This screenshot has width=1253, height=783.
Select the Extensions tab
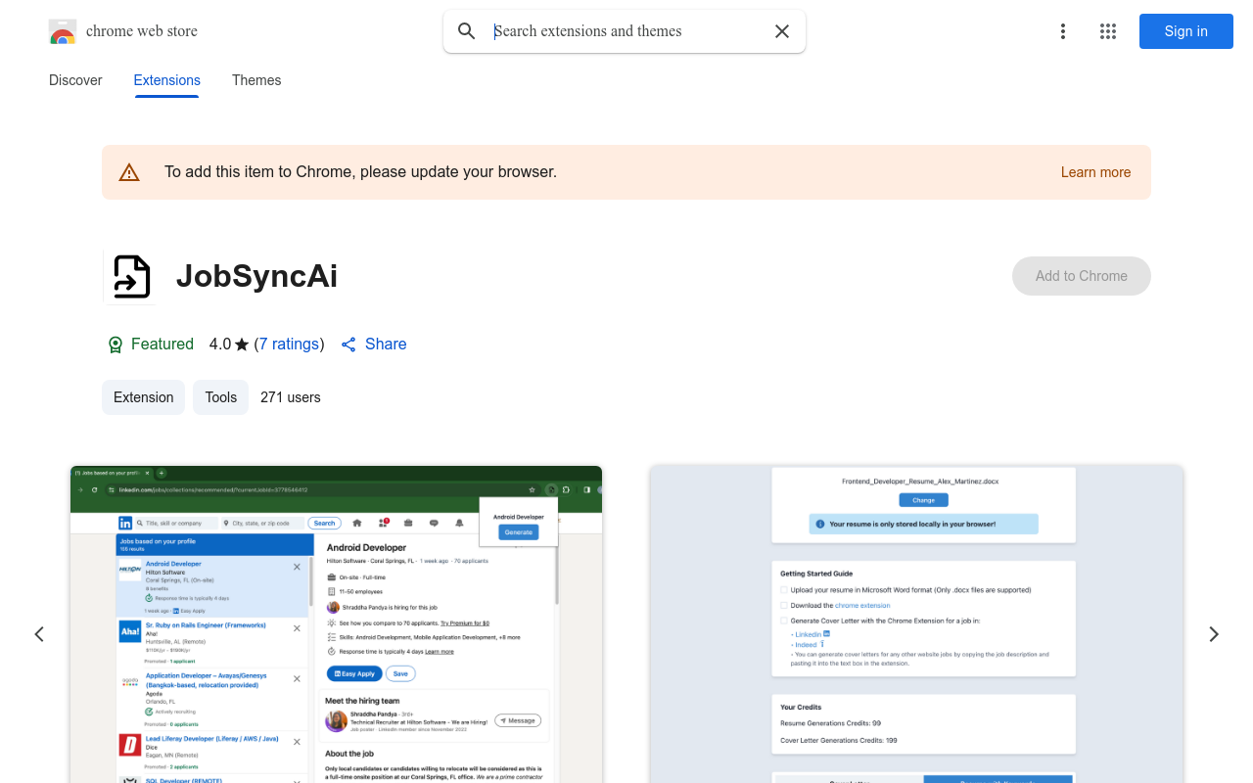(167, 80)
